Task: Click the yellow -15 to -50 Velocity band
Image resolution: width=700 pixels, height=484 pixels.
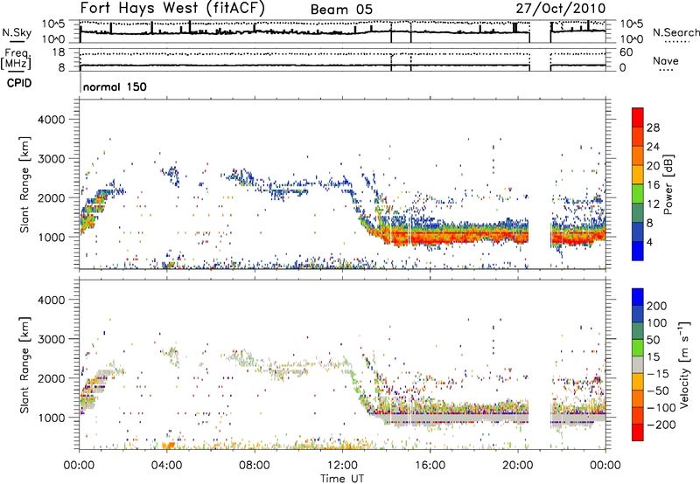Action: click(x=638, y=382)
